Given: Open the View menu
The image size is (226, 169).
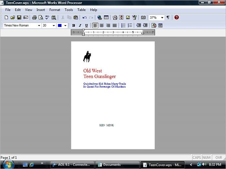Looking at the screenshot, I should [x=28, y=10].
